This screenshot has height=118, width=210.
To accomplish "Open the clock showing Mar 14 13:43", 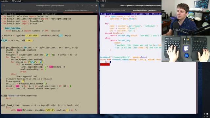I will (101, 1).
